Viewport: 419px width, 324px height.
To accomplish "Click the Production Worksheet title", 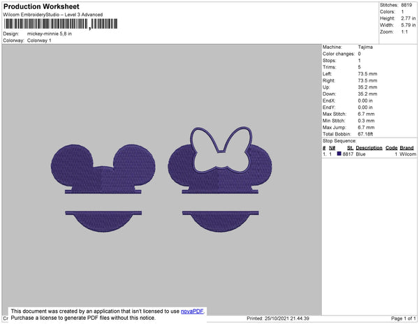I will pos(41,7).
